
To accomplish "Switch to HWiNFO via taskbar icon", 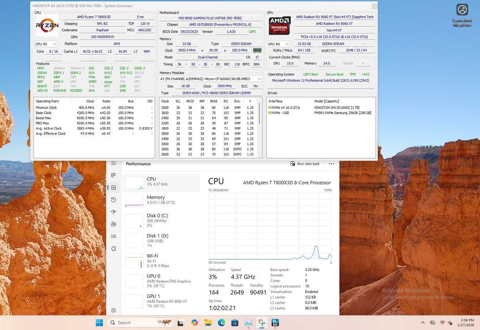I will pos(275,323).
